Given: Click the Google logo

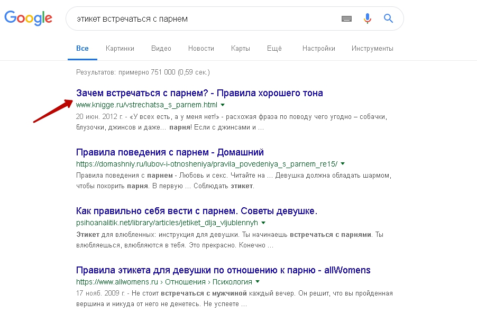Looking at the screenshot, I should (28, 19).
